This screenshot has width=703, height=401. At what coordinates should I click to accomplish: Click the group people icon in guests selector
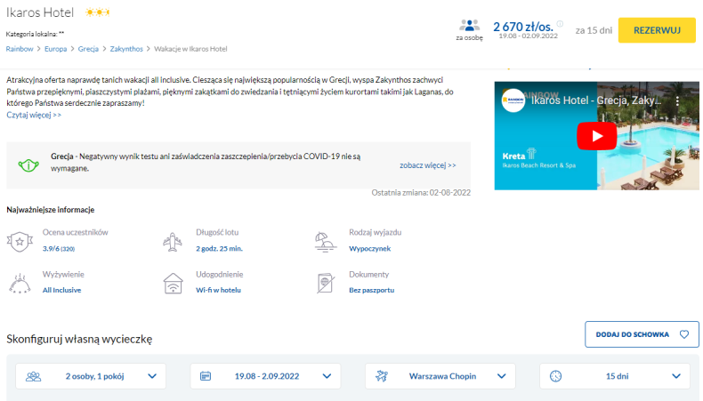tap(33, 376)
